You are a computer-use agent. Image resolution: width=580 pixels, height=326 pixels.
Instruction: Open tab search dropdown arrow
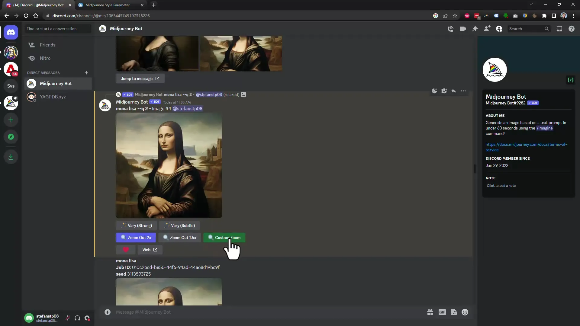coord(531,5)
